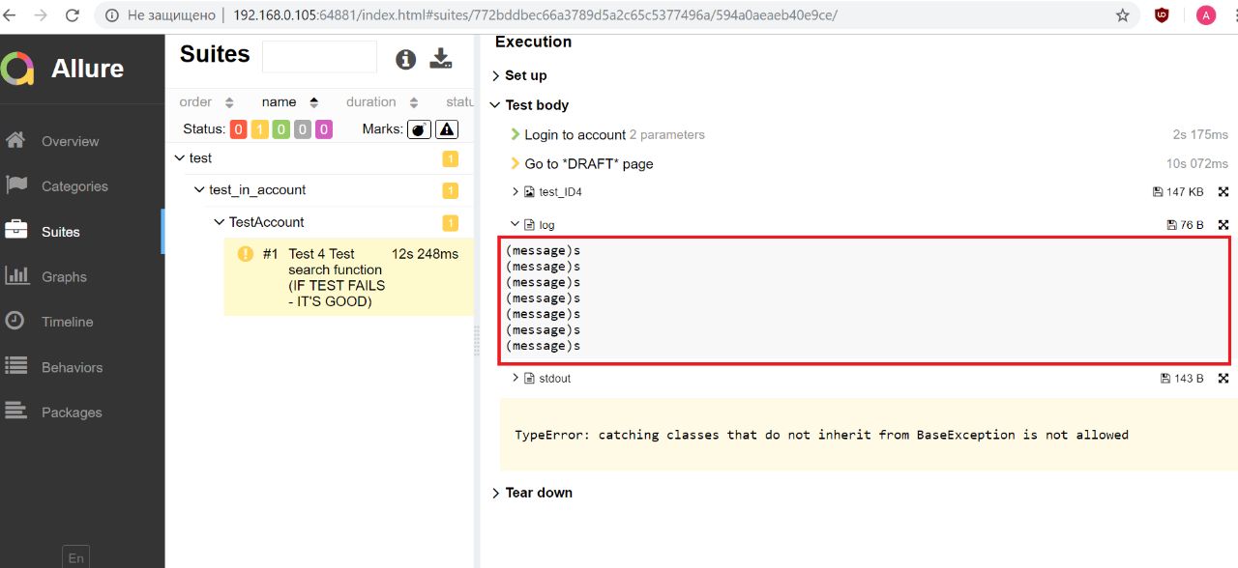
Task: Click the clock icon beside Timeline
Action: coord(15,321)
